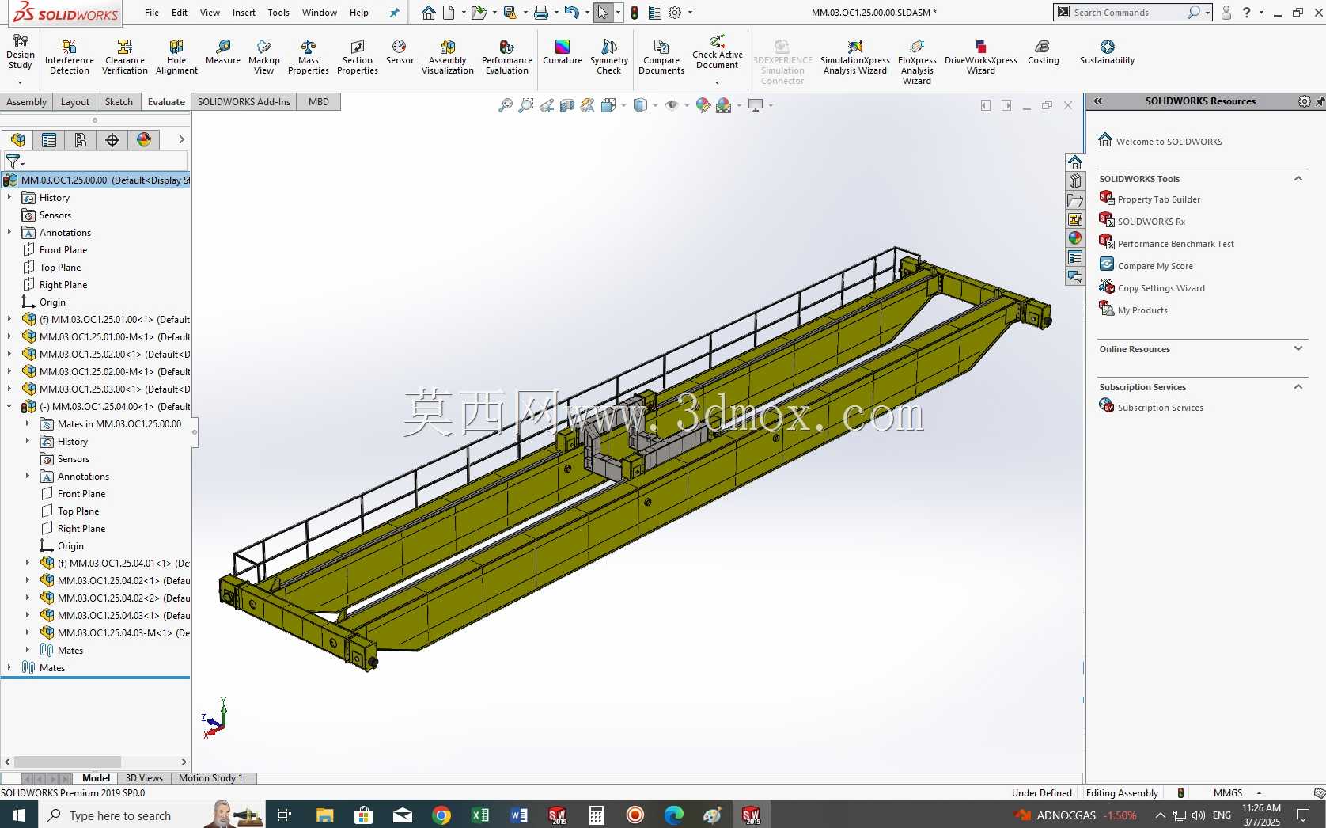Open Sustainability tool
The image size is (1326, 828).
(1107, 52)
